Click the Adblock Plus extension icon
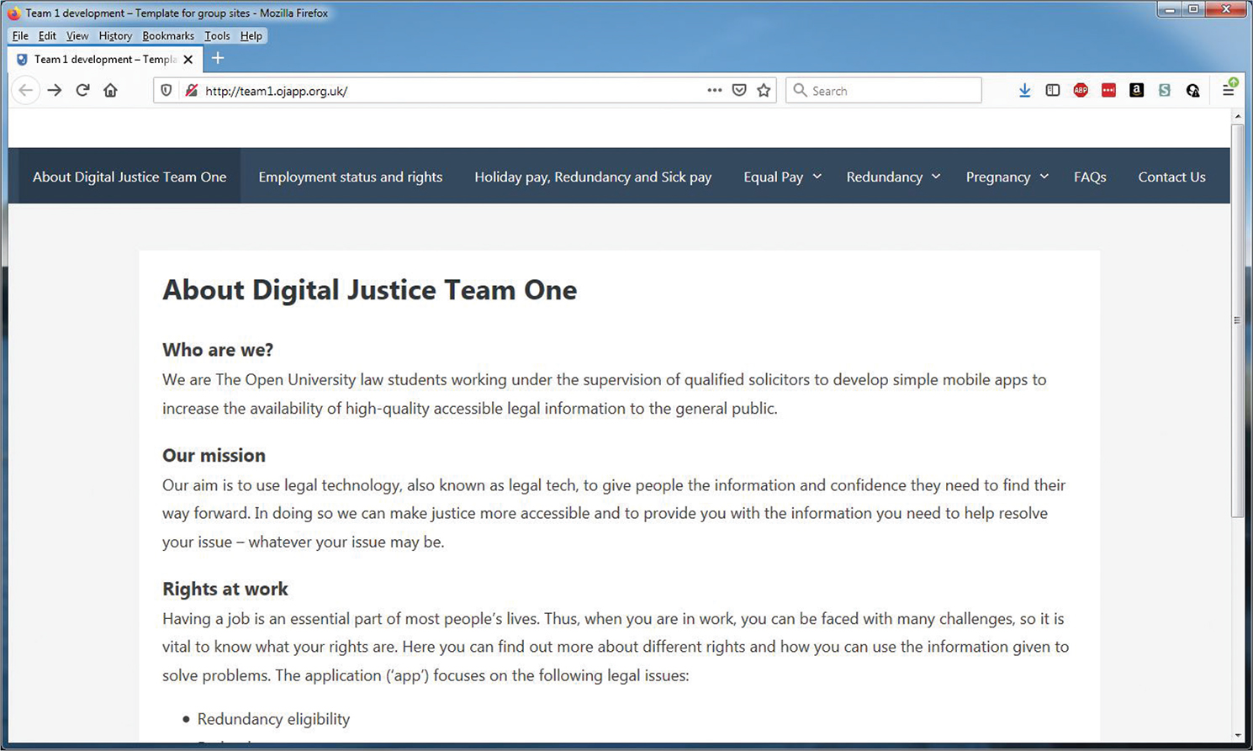This screenshot has height=751, width=1253. click(x=1081, y=90)
